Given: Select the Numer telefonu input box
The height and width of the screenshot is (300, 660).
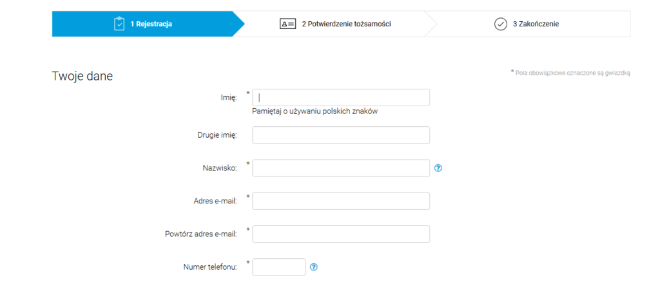Looking at the screenshot, I should [278, 267].
